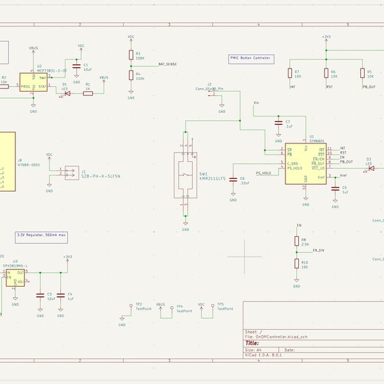384x384 pixels.
Task: Select resistor R3 100K symbol
Action: 131,55
